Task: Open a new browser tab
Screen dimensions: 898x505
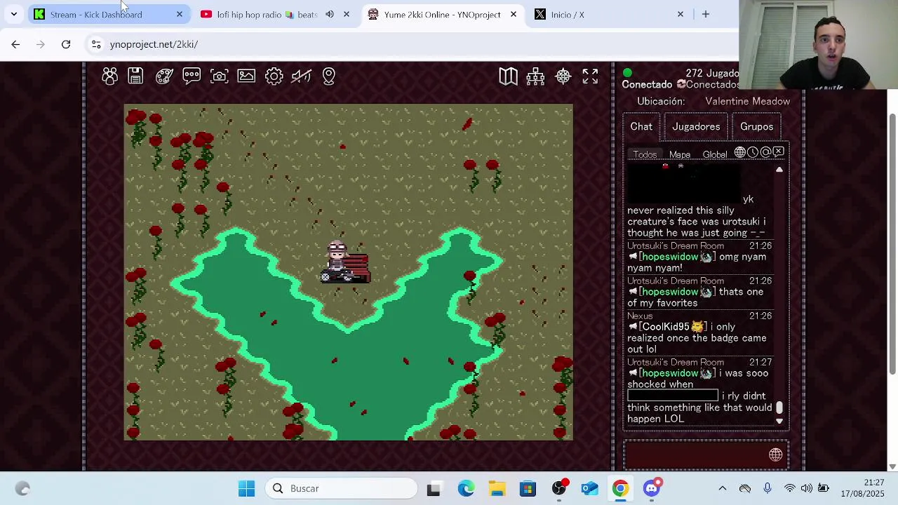Action: 706,14
